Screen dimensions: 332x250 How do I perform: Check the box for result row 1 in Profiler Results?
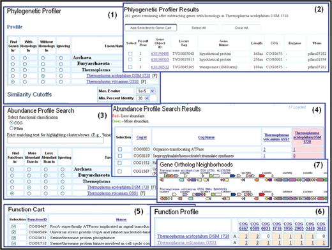pos(130,54)
